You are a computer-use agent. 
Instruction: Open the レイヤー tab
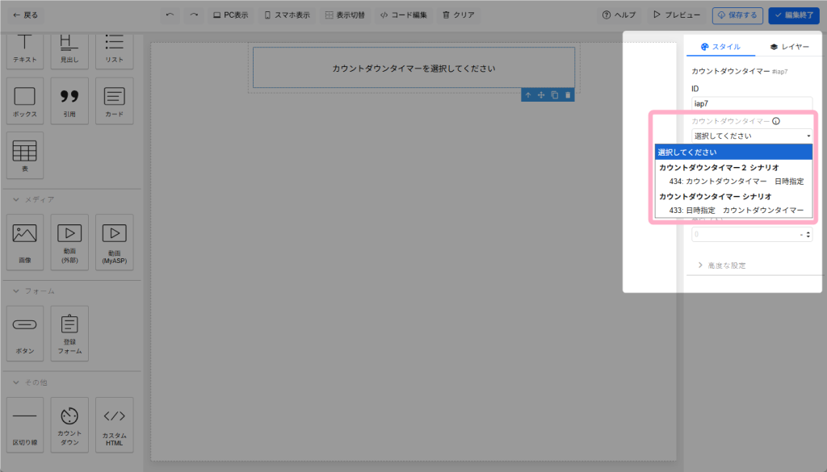789,47
